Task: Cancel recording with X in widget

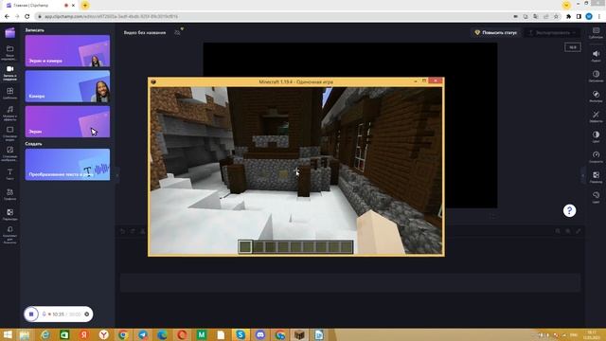Action: pyautogui.click(x=86, y=314)
